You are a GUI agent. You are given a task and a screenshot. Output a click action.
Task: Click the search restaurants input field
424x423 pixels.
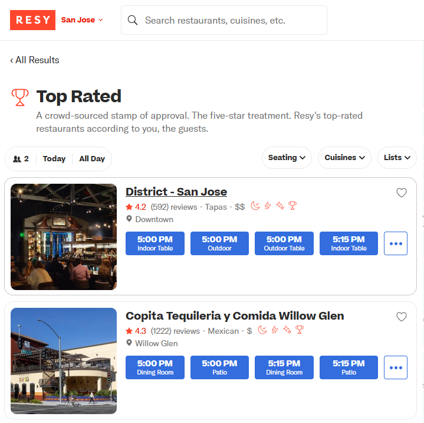pos(224,20)
